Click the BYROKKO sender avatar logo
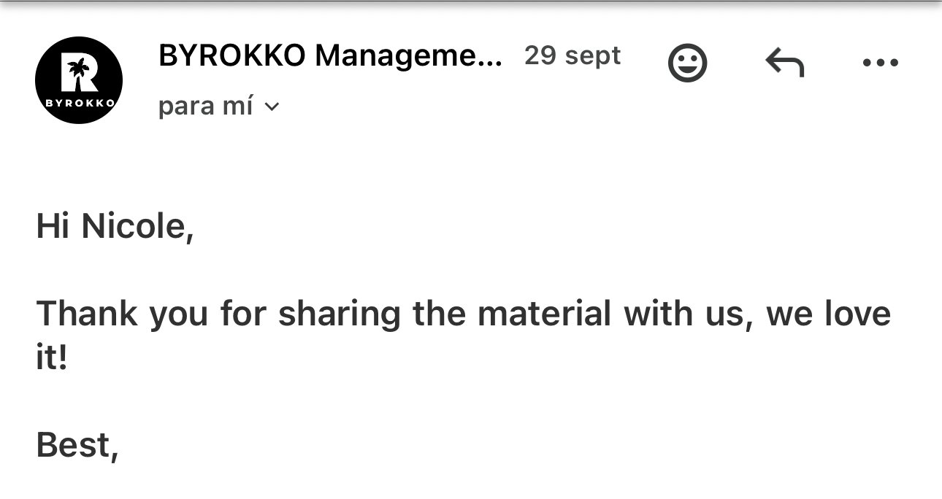 click(79, 80)
